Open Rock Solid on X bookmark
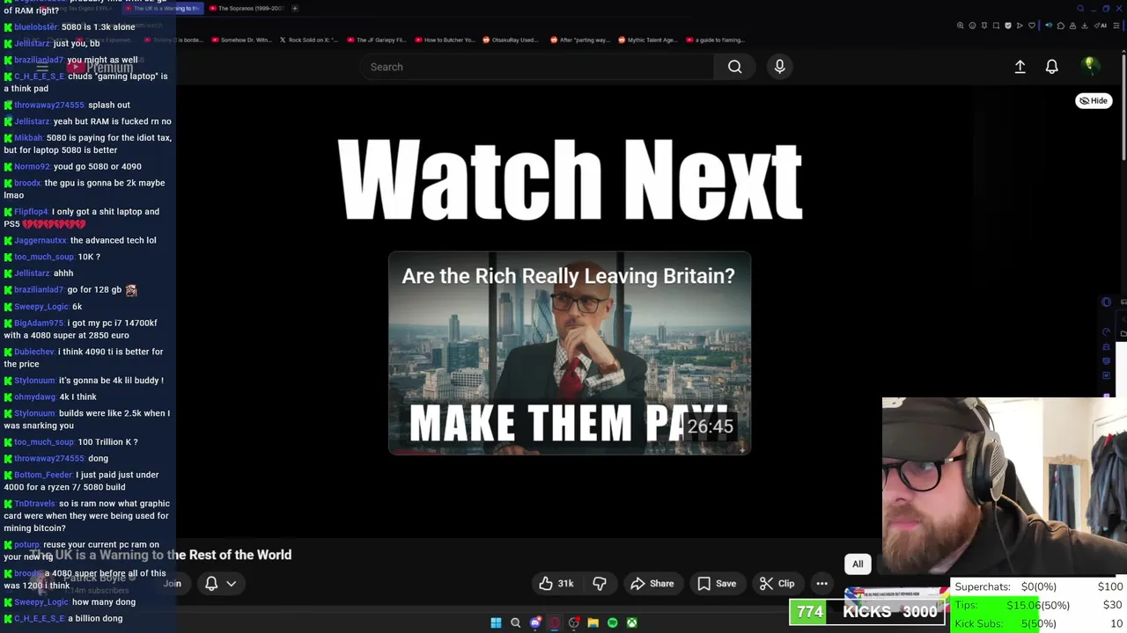Image resolution: width=1127 pixels, height=633 pixels. [307, 40]
